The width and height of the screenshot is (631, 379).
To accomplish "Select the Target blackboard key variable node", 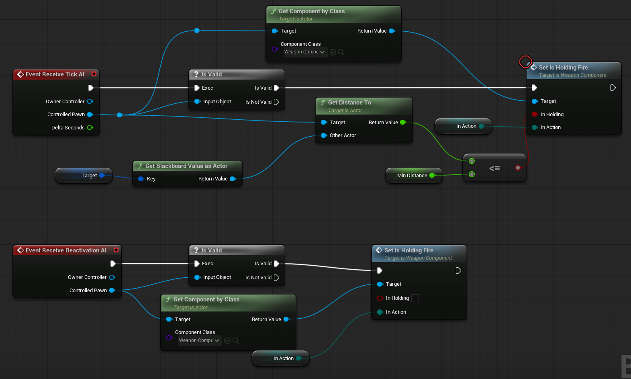I will pyautogui.click(x=82, y=176).
